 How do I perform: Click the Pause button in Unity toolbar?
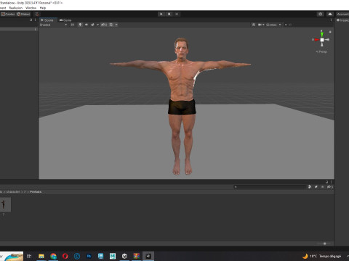tap(169, 14)
